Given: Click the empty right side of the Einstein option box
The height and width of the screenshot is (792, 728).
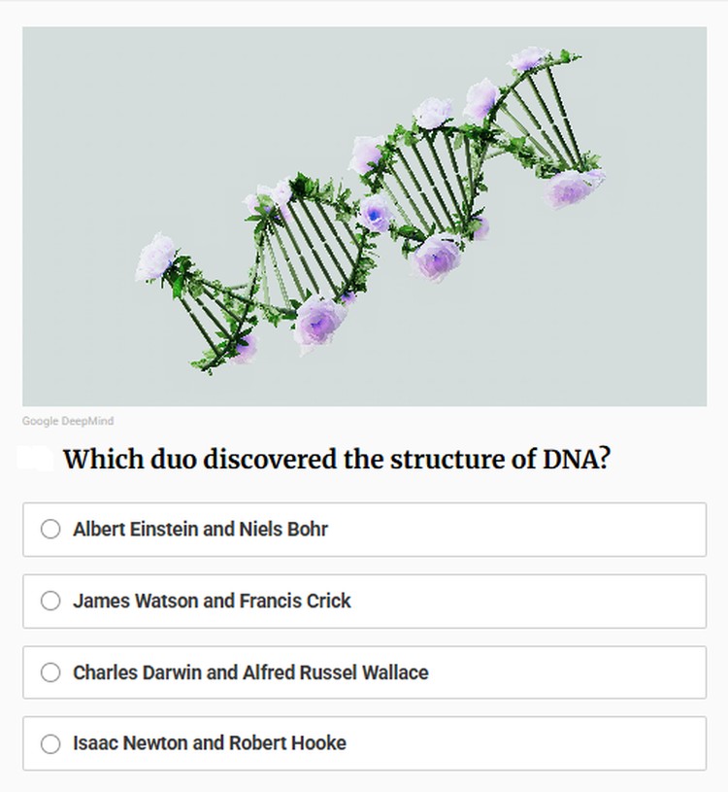Looking at the screenshot, I should click(x=582, y=530).
